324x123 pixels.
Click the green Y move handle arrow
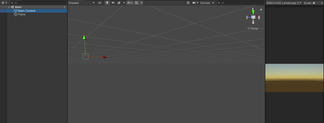point(84,37)
